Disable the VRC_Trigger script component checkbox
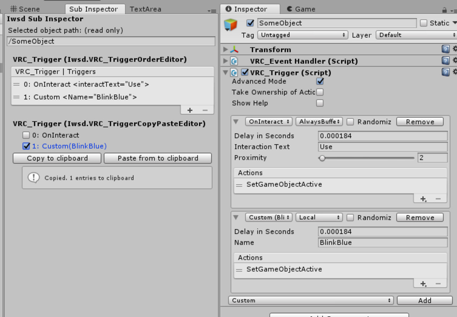This screenshot has width=457, height=317. (x=245, y=73)
